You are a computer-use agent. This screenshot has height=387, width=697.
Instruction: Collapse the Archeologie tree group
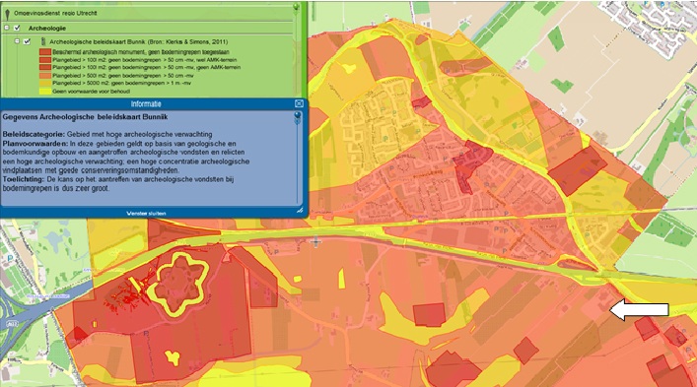(7, 28)
